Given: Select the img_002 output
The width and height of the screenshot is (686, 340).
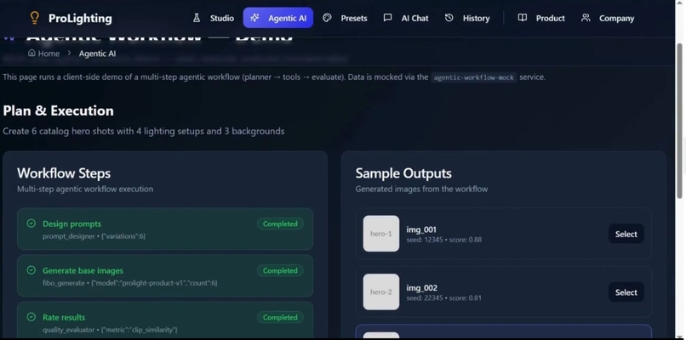Looking at the screenshot, I should 626,292.
